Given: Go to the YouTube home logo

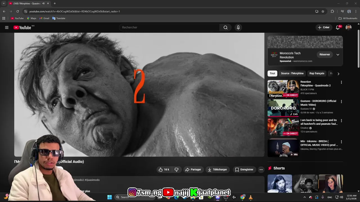Looking at the screenshot, I should pyautogui.click(x=22, y=27).
